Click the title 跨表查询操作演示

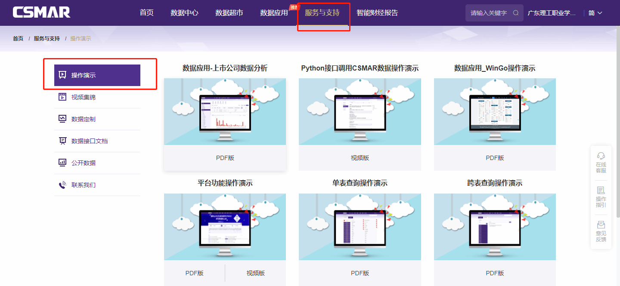tap(495, 183)
